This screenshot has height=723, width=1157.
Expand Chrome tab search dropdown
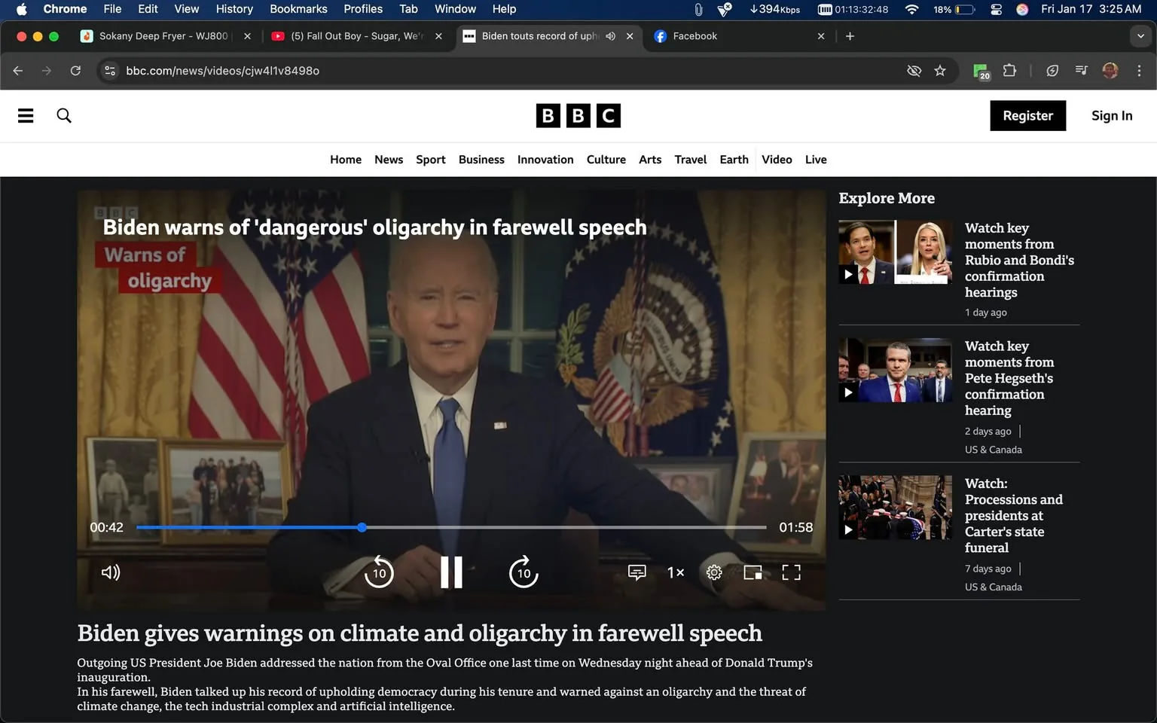coord(1140,36)
